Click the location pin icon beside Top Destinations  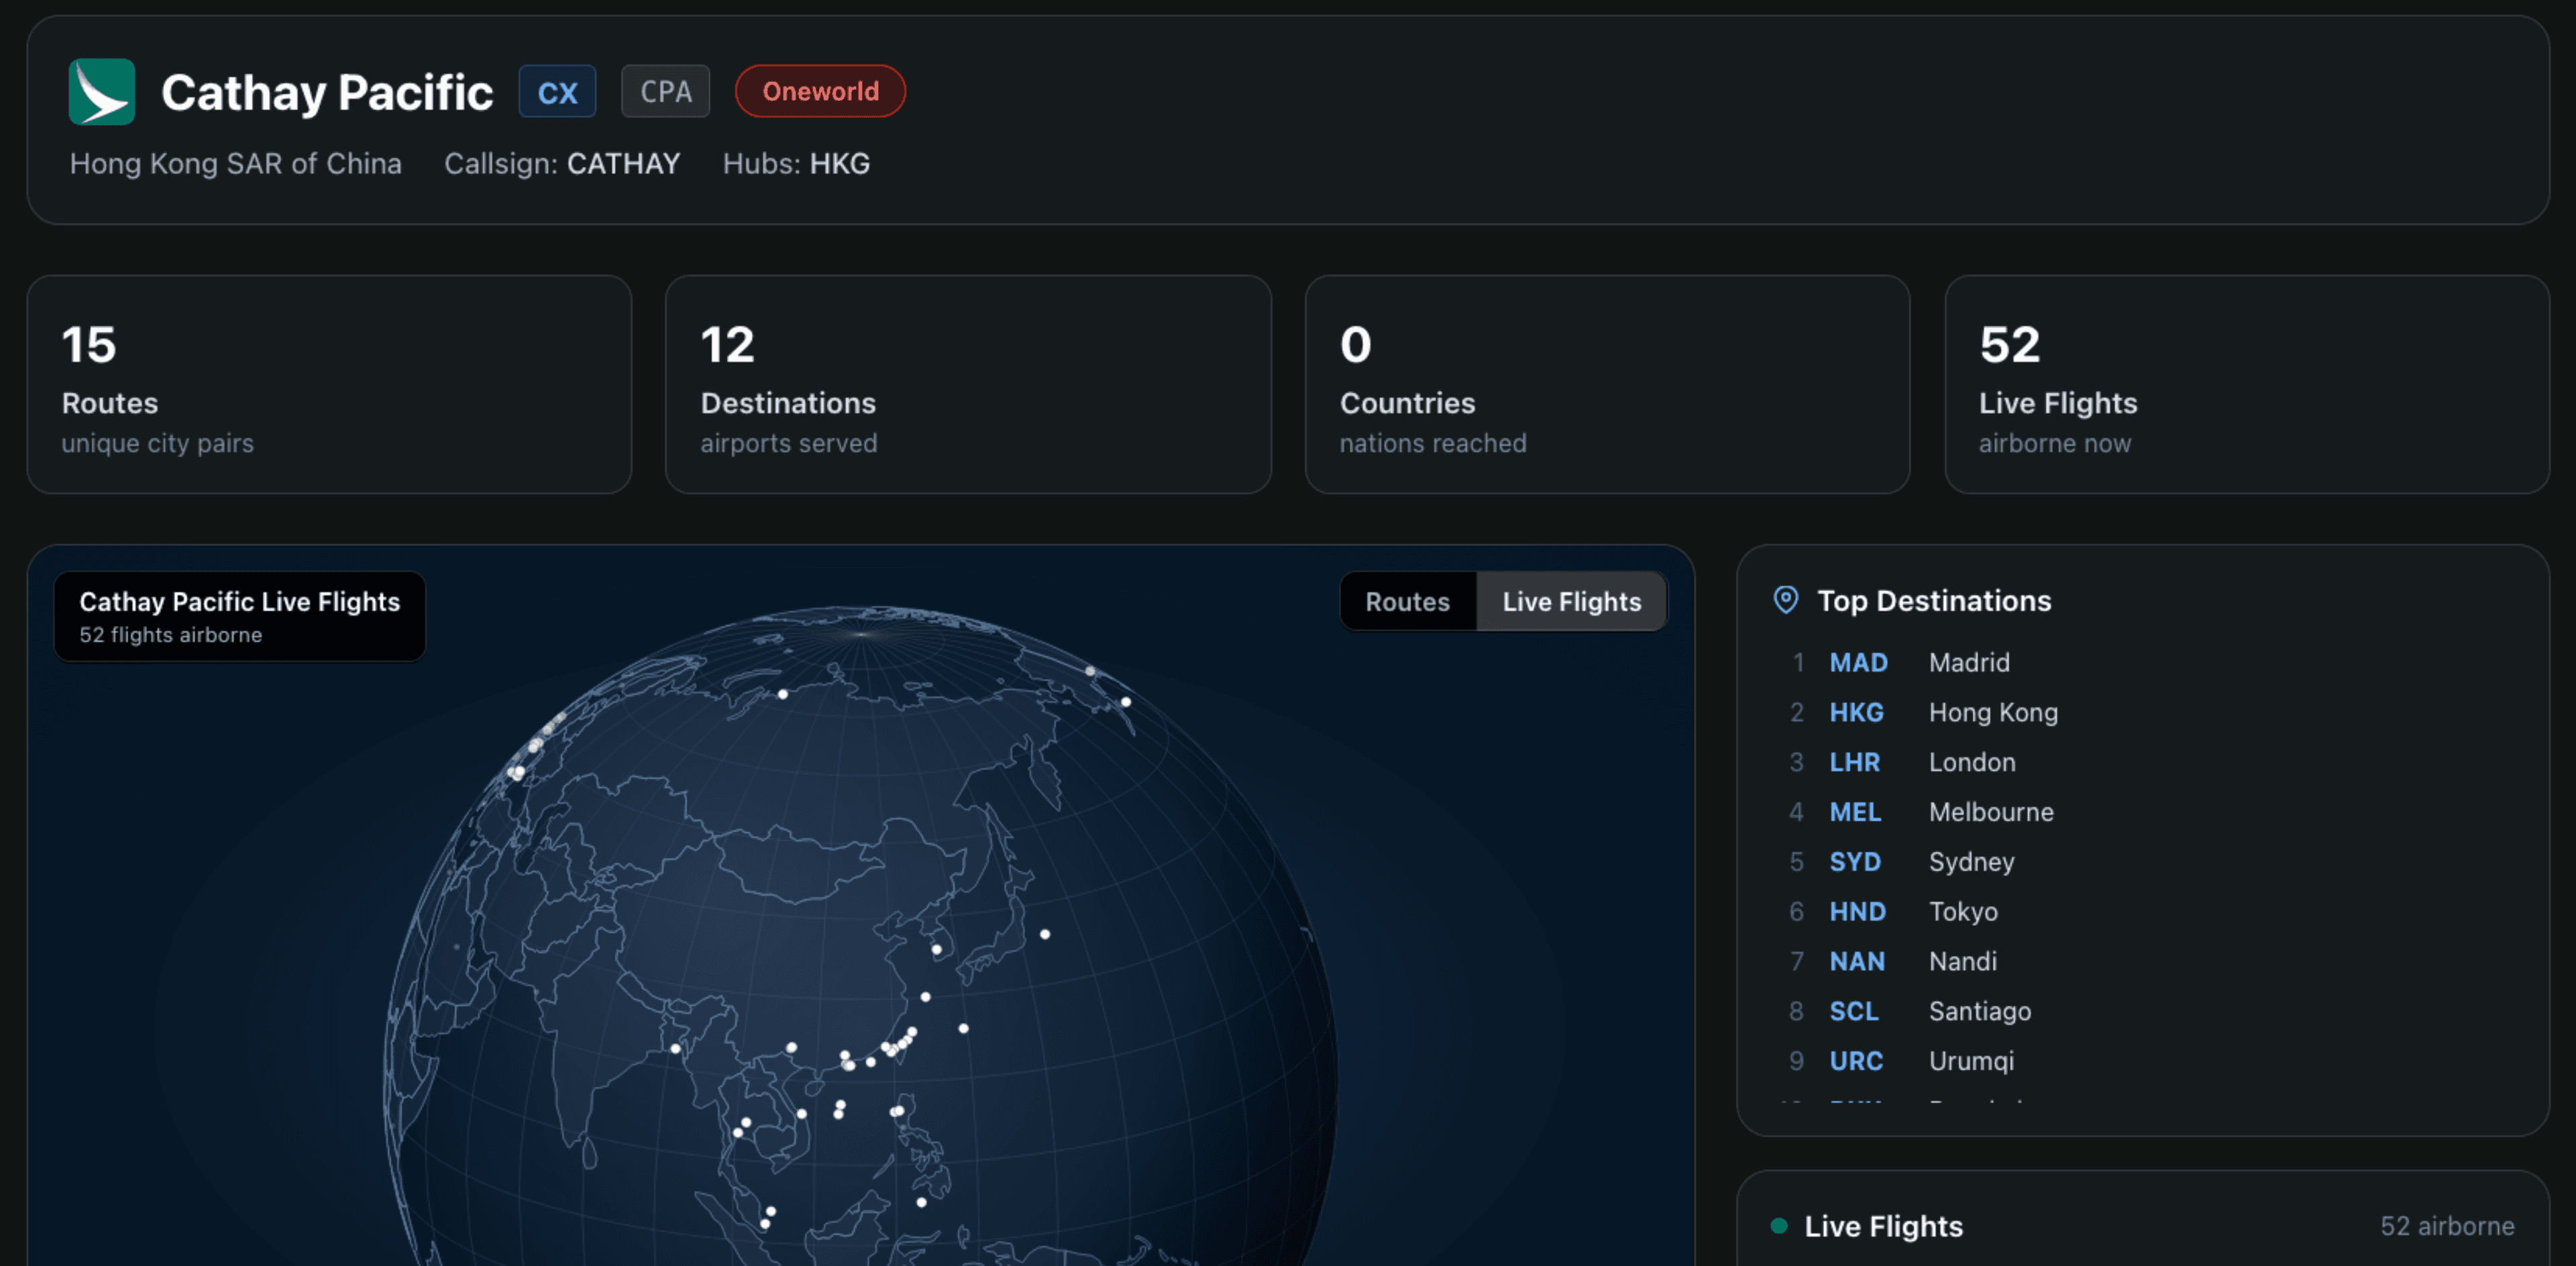coord(1785,600)
